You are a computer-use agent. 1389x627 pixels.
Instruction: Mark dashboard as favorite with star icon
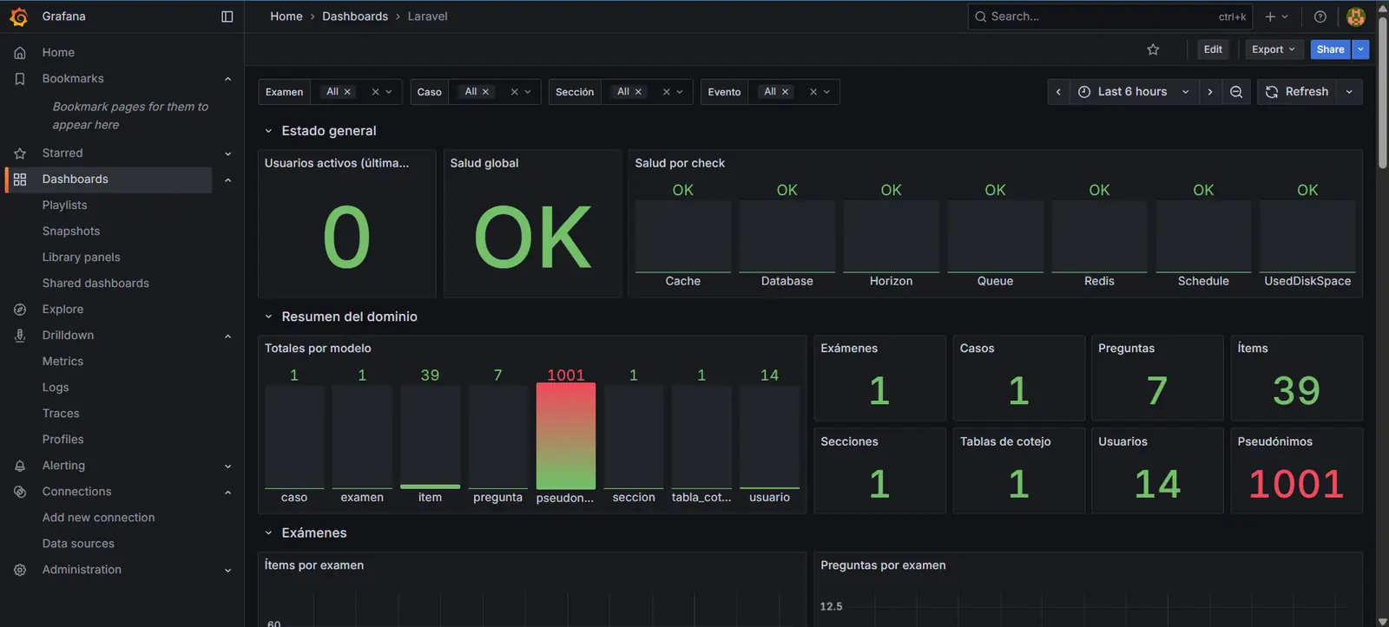point(1153,49)
